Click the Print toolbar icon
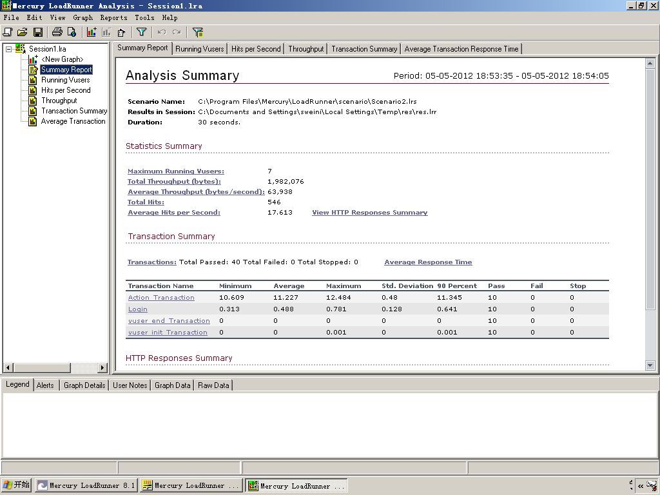This screenshot has height=495, width=660. (57, 32)
